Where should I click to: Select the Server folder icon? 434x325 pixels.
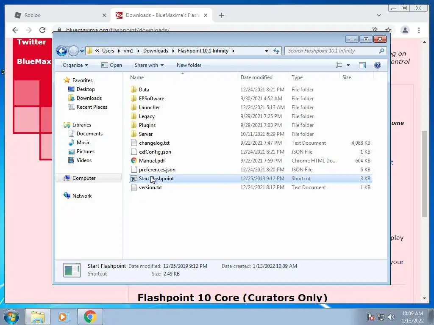tap(134, 134)
